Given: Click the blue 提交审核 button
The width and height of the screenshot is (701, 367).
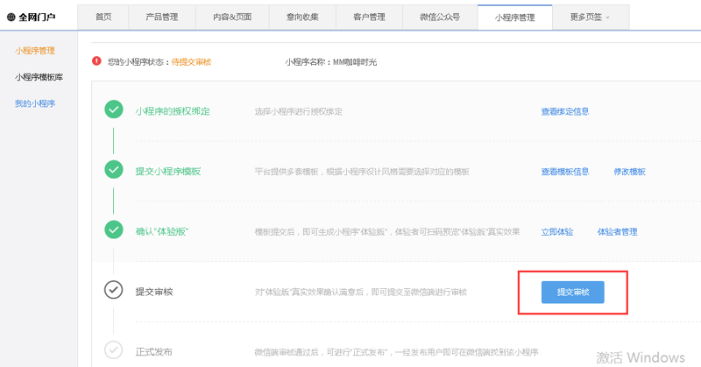Looking at the screenshot, I should (x=573, y=293).
